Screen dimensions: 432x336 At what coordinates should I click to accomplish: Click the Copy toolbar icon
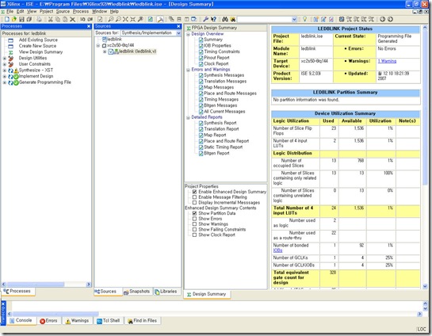[58, 19]
